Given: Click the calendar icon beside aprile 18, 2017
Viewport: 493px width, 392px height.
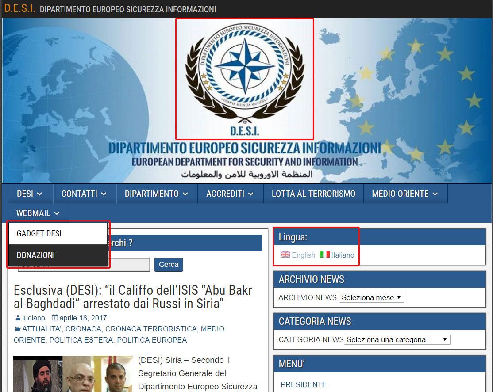Looking at the screenshot, I should coord(55,318).
